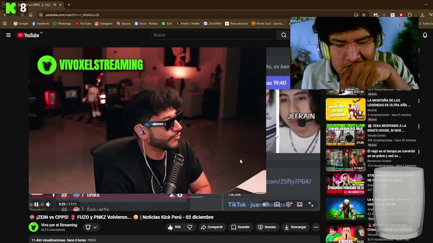
Task: Open the Inicio - Roblox bookmark
Action: click(146, 24)
